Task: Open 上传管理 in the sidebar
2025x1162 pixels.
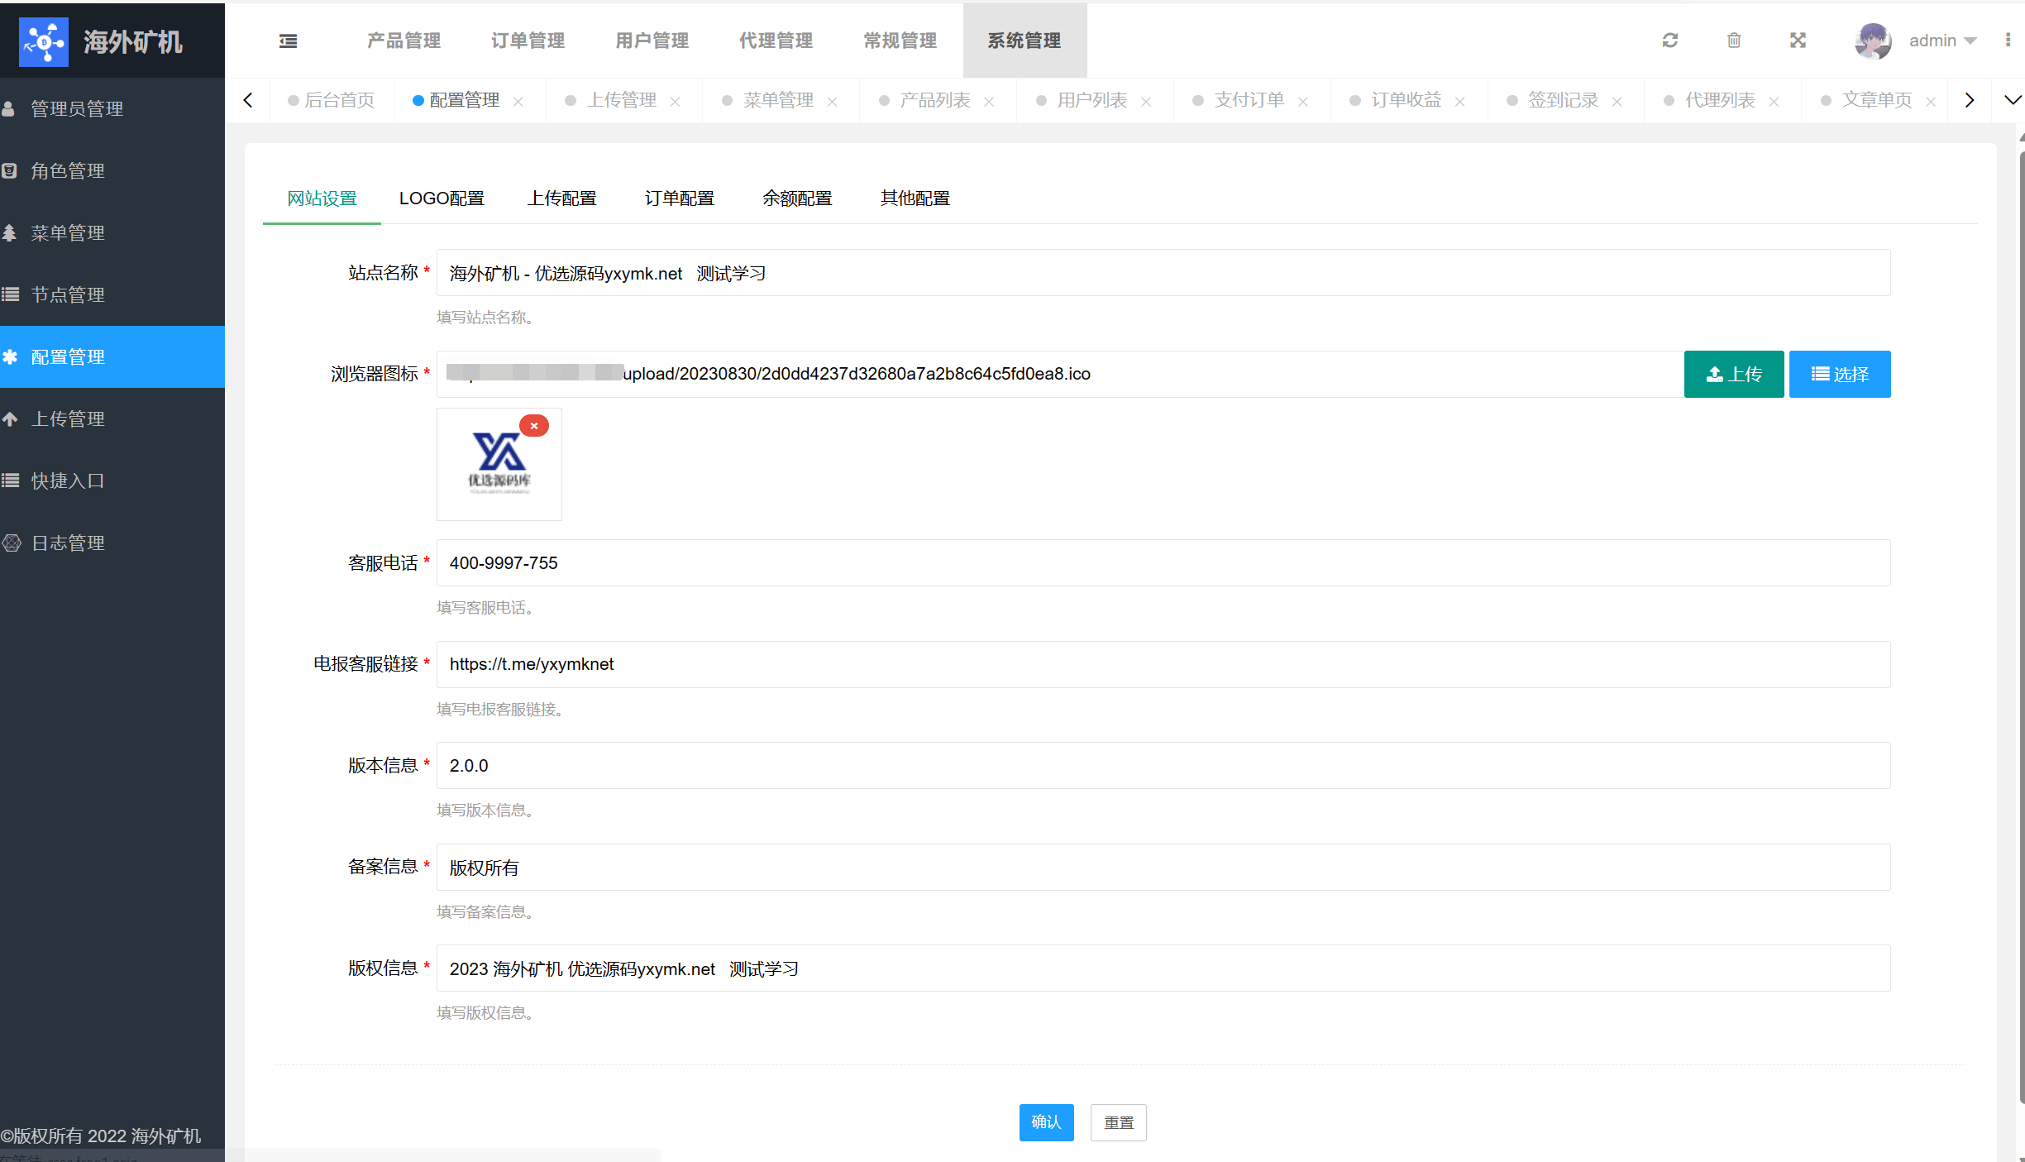Action: [112, 418]
